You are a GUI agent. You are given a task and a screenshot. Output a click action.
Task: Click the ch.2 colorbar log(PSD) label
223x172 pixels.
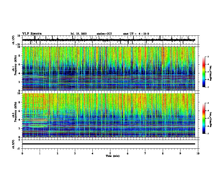tap(211, 119)
